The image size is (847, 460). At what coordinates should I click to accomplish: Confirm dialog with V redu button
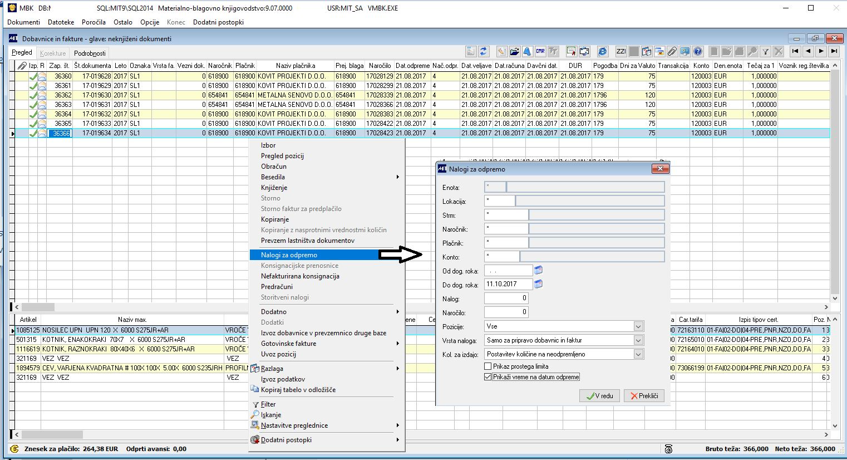(x=599, y=396)
